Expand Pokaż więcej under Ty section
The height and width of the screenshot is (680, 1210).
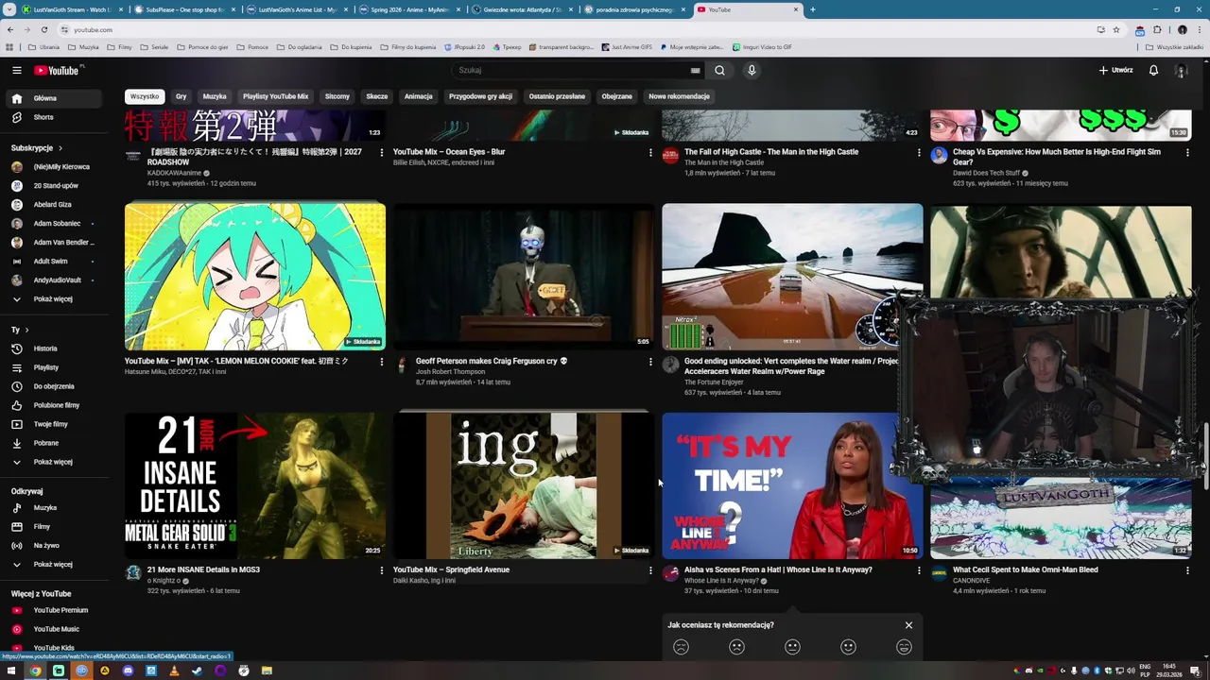pyautogui.click(x=55, y=462)
